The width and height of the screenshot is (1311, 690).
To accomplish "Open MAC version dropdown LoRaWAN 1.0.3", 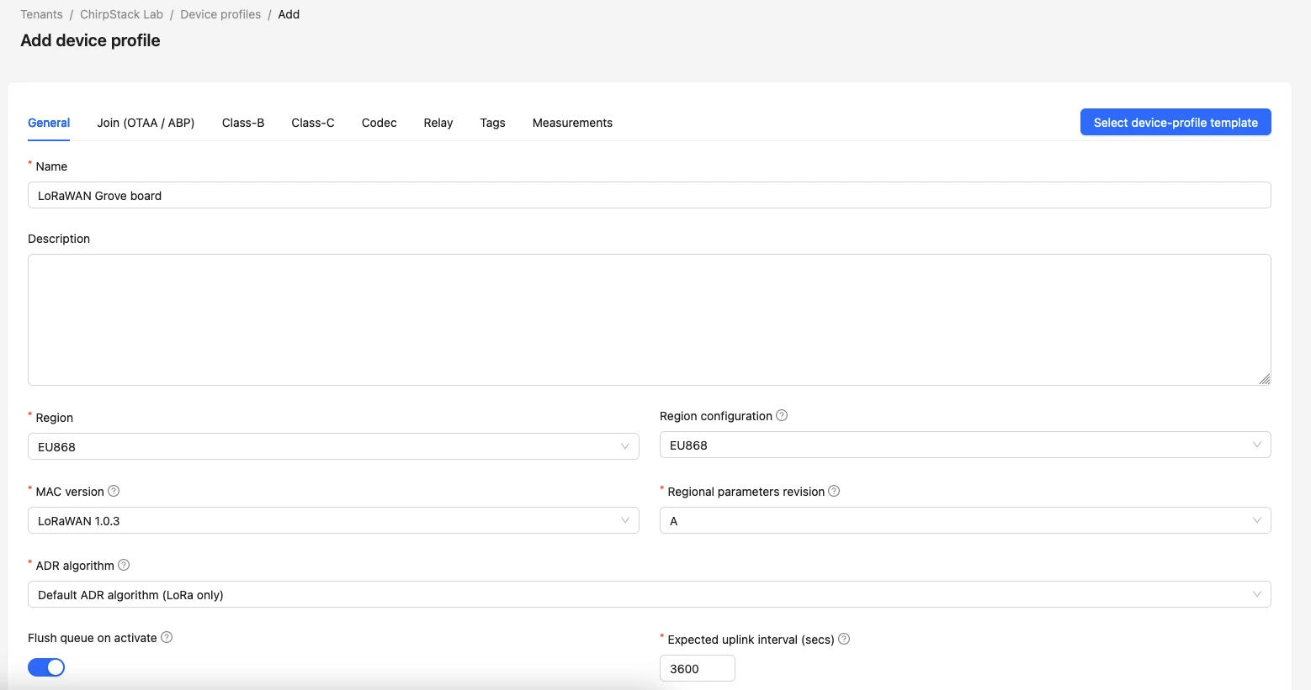I will (x=333, y=520).
